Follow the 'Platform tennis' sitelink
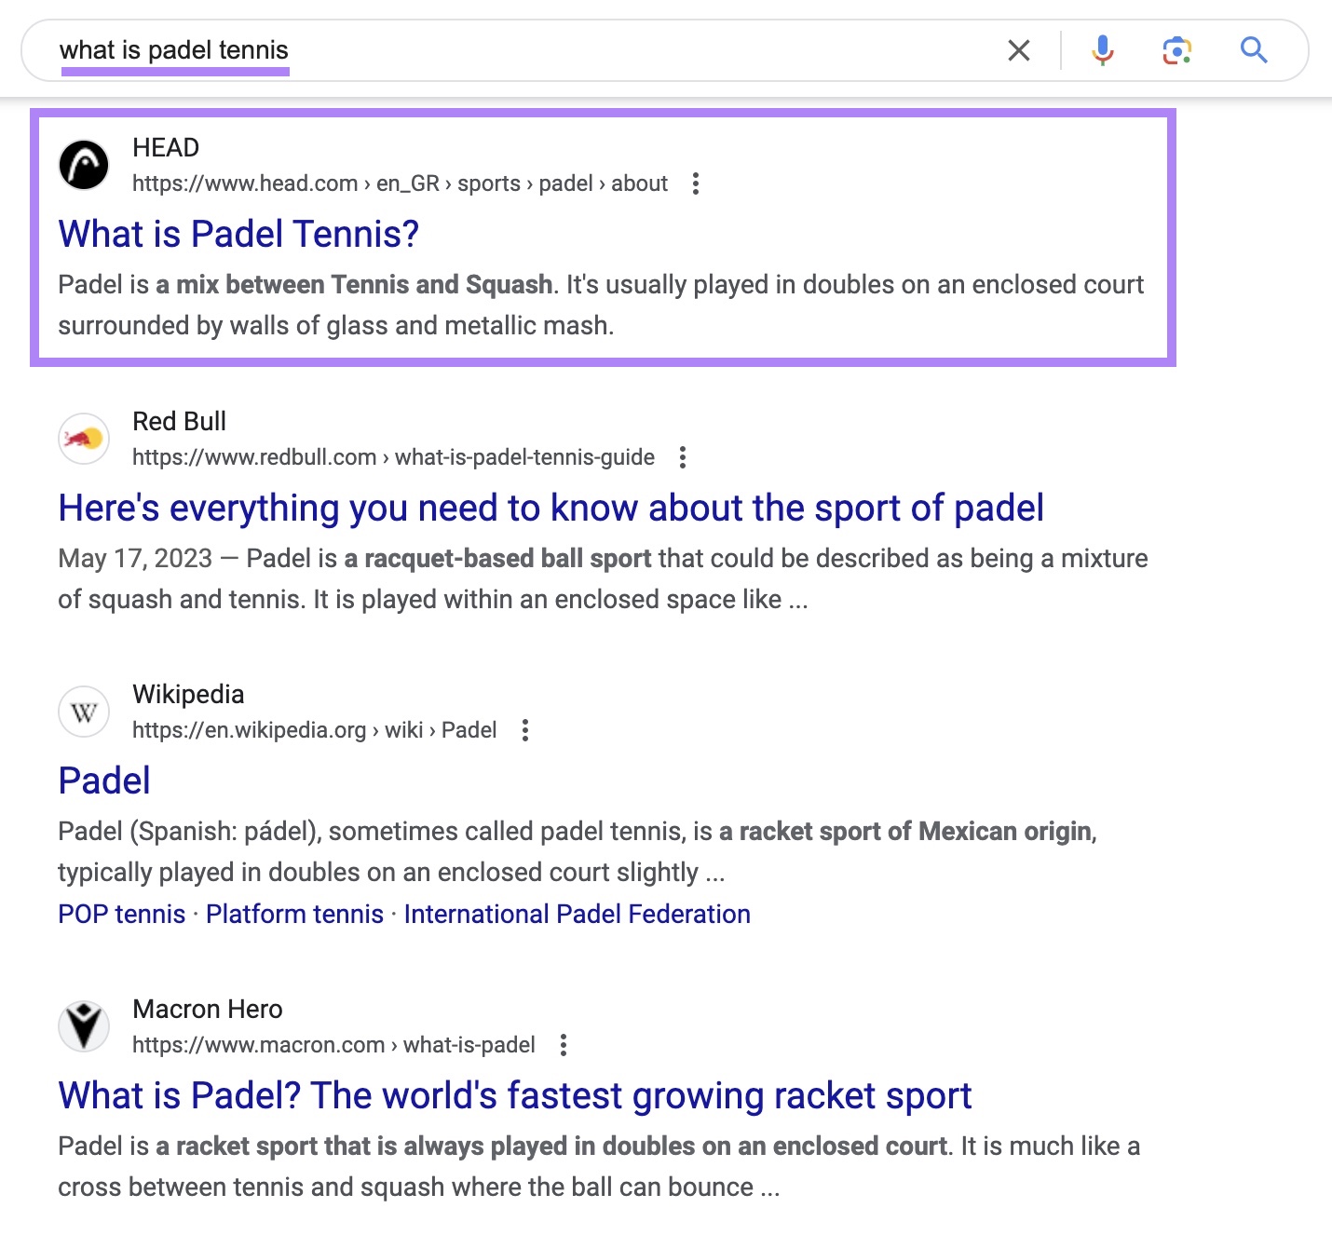 click(x=293, y=914)
